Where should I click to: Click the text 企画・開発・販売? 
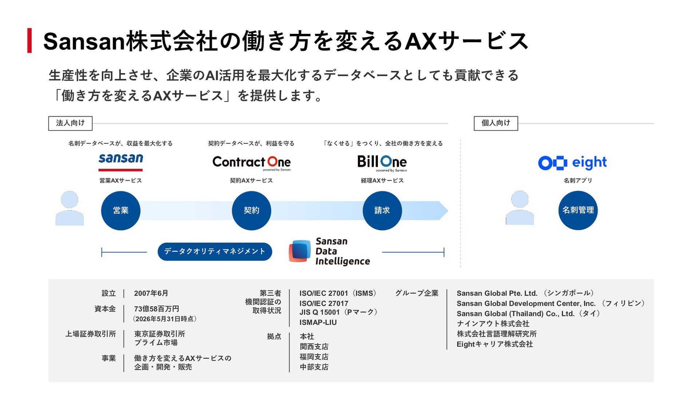pos(163,367)
